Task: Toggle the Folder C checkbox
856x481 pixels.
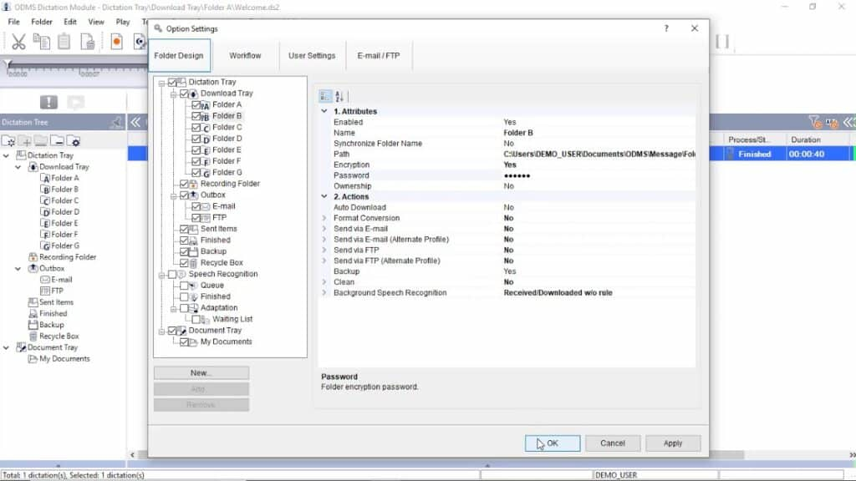Action: (x=196, y=127)
